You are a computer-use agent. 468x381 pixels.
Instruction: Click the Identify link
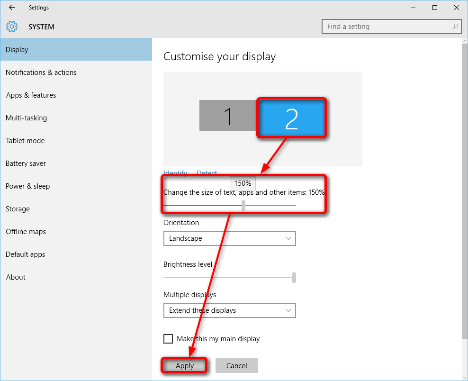pyautogui.click(x=175, y=172)
